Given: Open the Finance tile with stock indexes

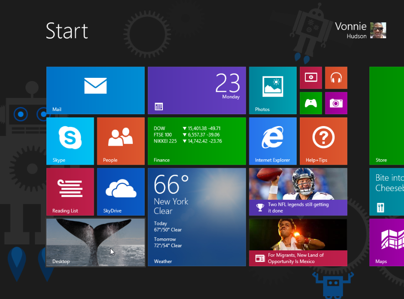Looking at the screenshot, I should 197,141.
